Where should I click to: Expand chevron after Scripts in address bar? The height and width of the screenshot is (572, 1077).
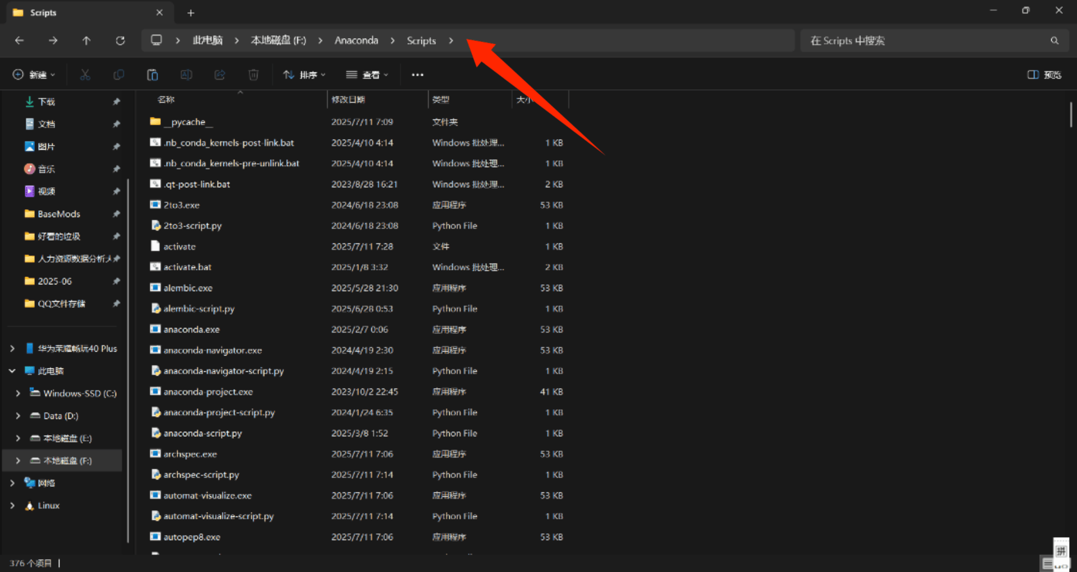coord(451,40)
